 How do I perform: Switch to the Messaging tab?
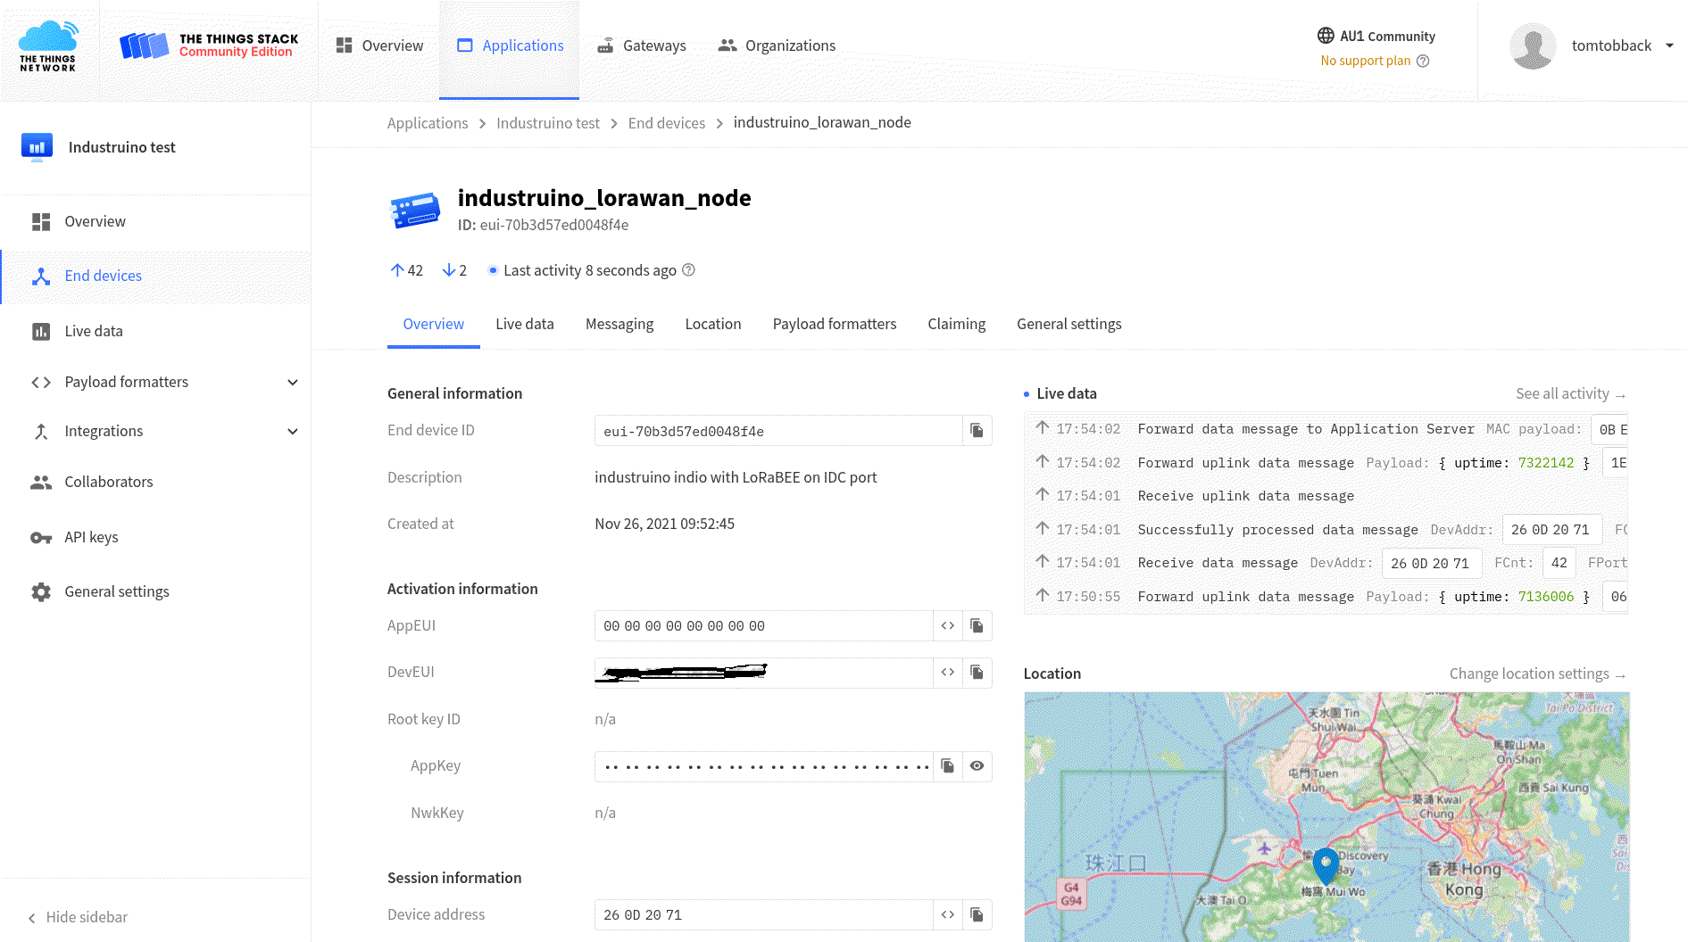(x=619, y=325)
